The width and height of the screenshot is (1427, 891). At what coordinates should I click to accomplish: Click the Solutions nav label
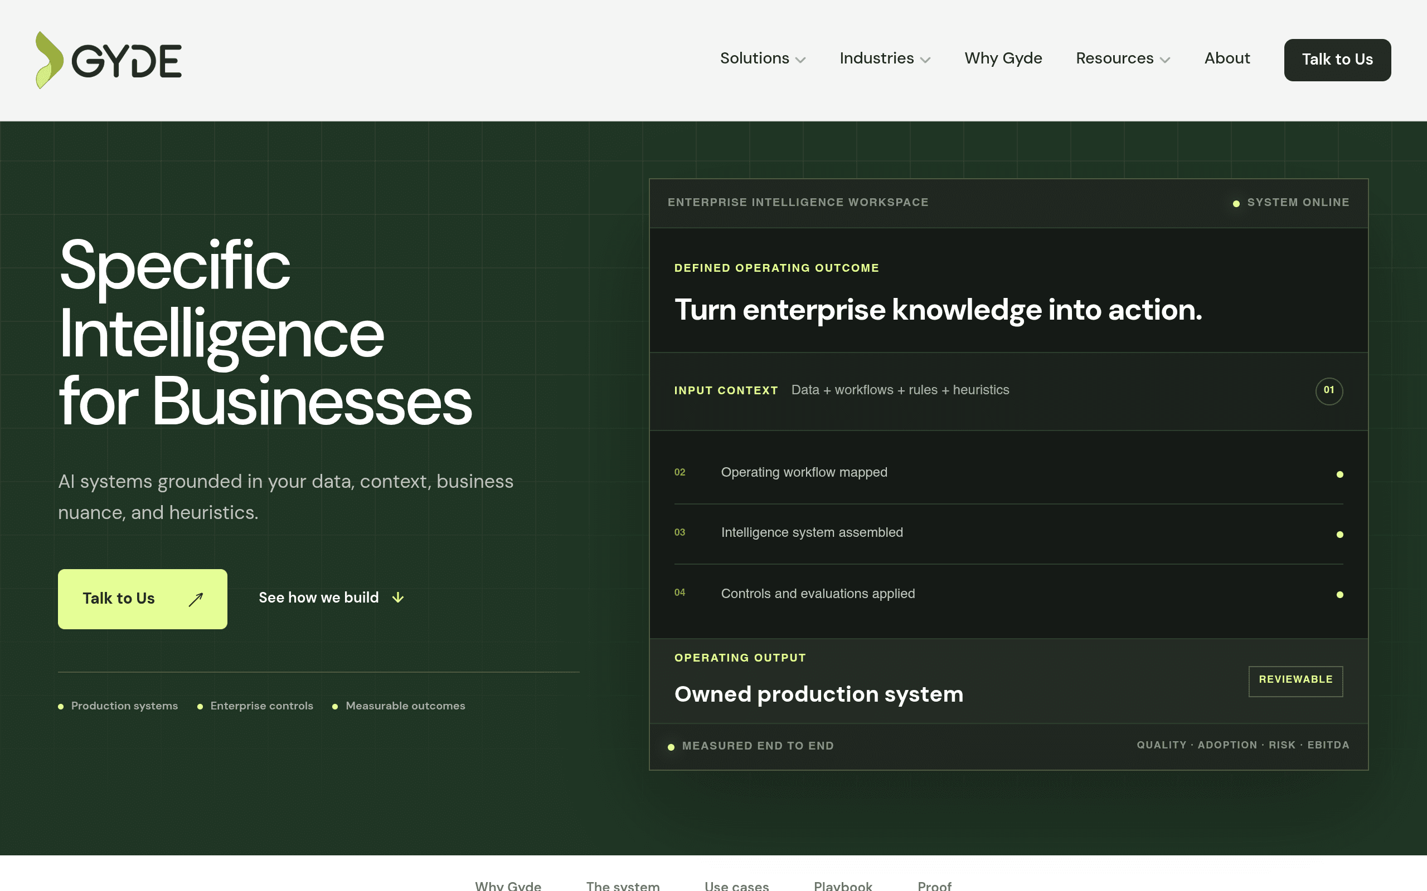754,58
